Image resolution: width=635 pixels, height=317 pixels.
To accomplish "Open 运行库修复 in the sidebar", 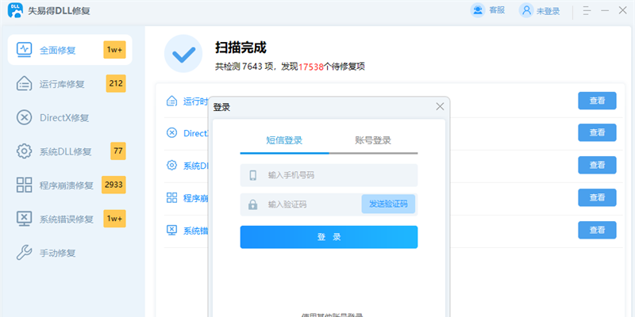I will pyautogui.click(x=70, y=84).
